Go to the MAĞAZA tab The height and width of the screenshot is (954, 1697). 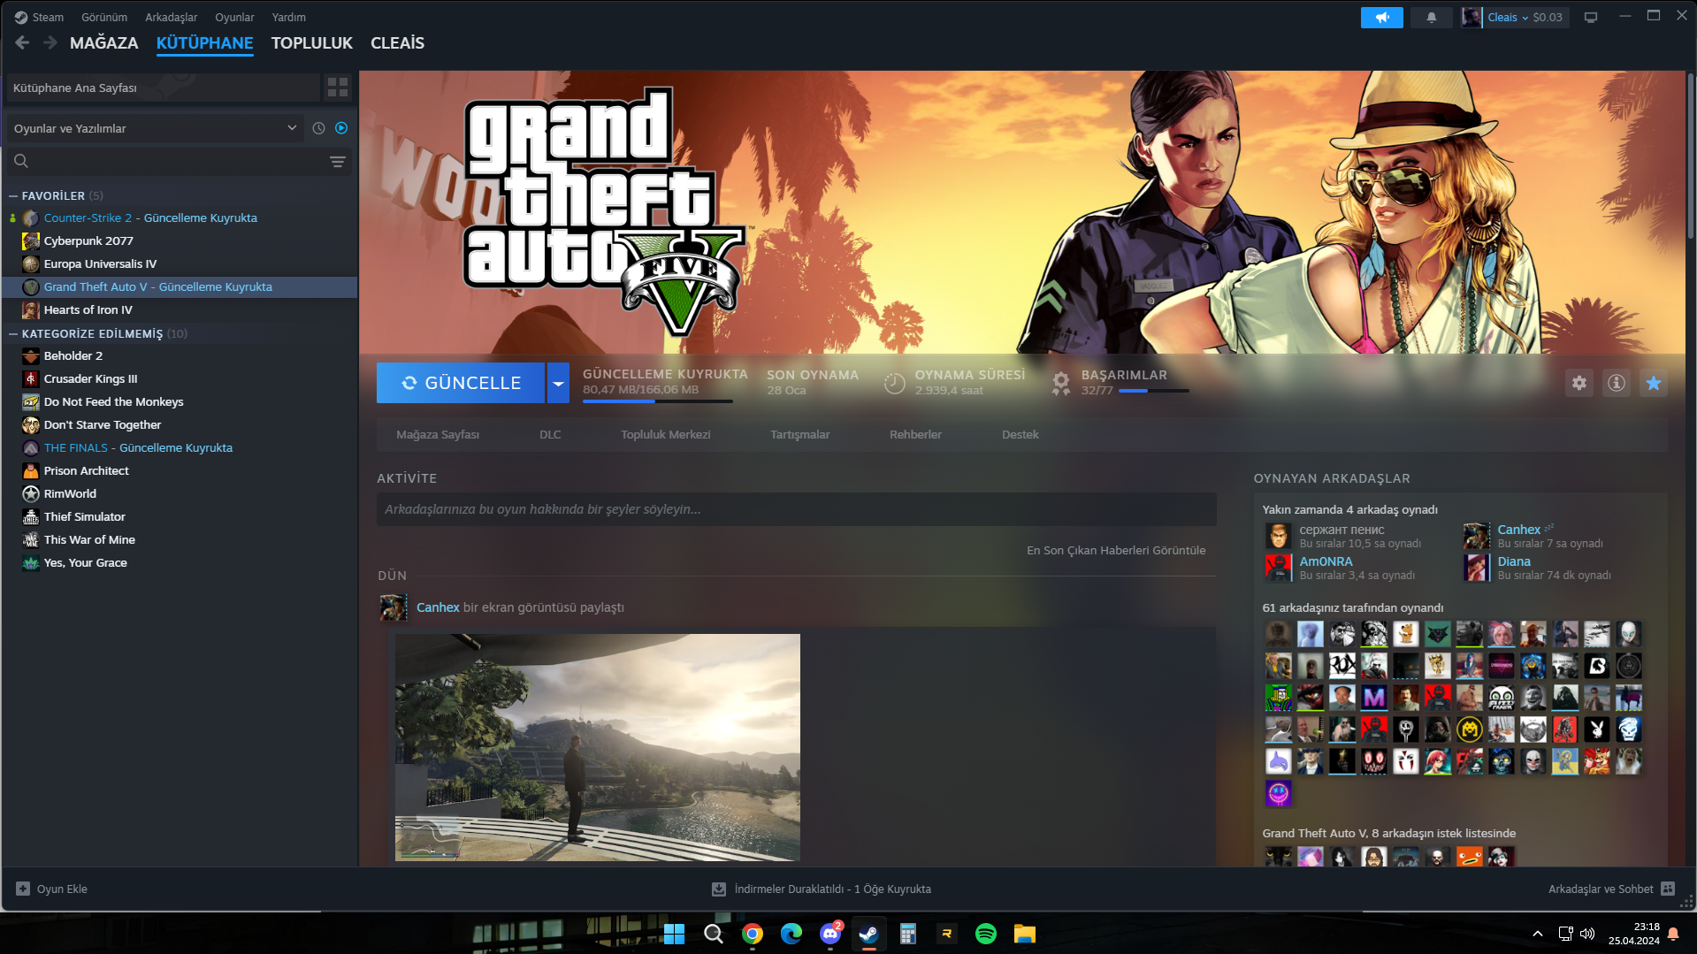104,42
